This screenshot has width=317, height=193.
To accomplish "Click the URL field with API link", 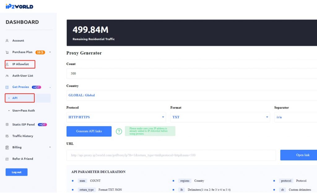I will coord(171,155).
